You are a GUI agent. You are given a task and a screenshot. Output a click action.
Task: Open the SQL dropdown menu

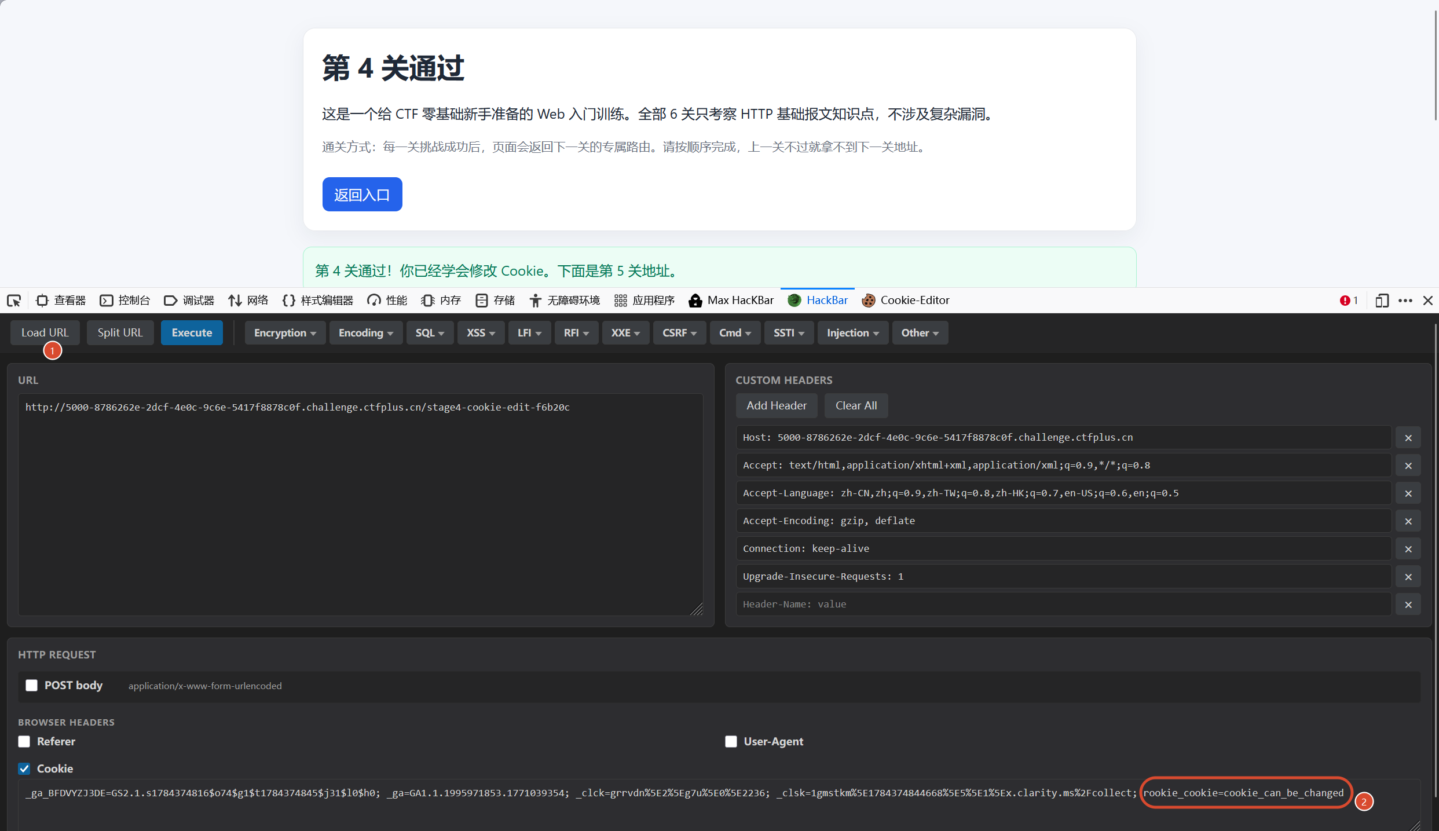pyautogui.click(x=430, y=333)
